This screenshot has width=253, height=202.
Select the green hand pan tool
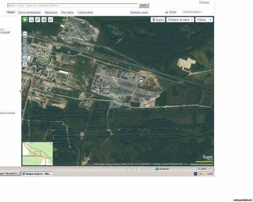click(x=25, y=20)
